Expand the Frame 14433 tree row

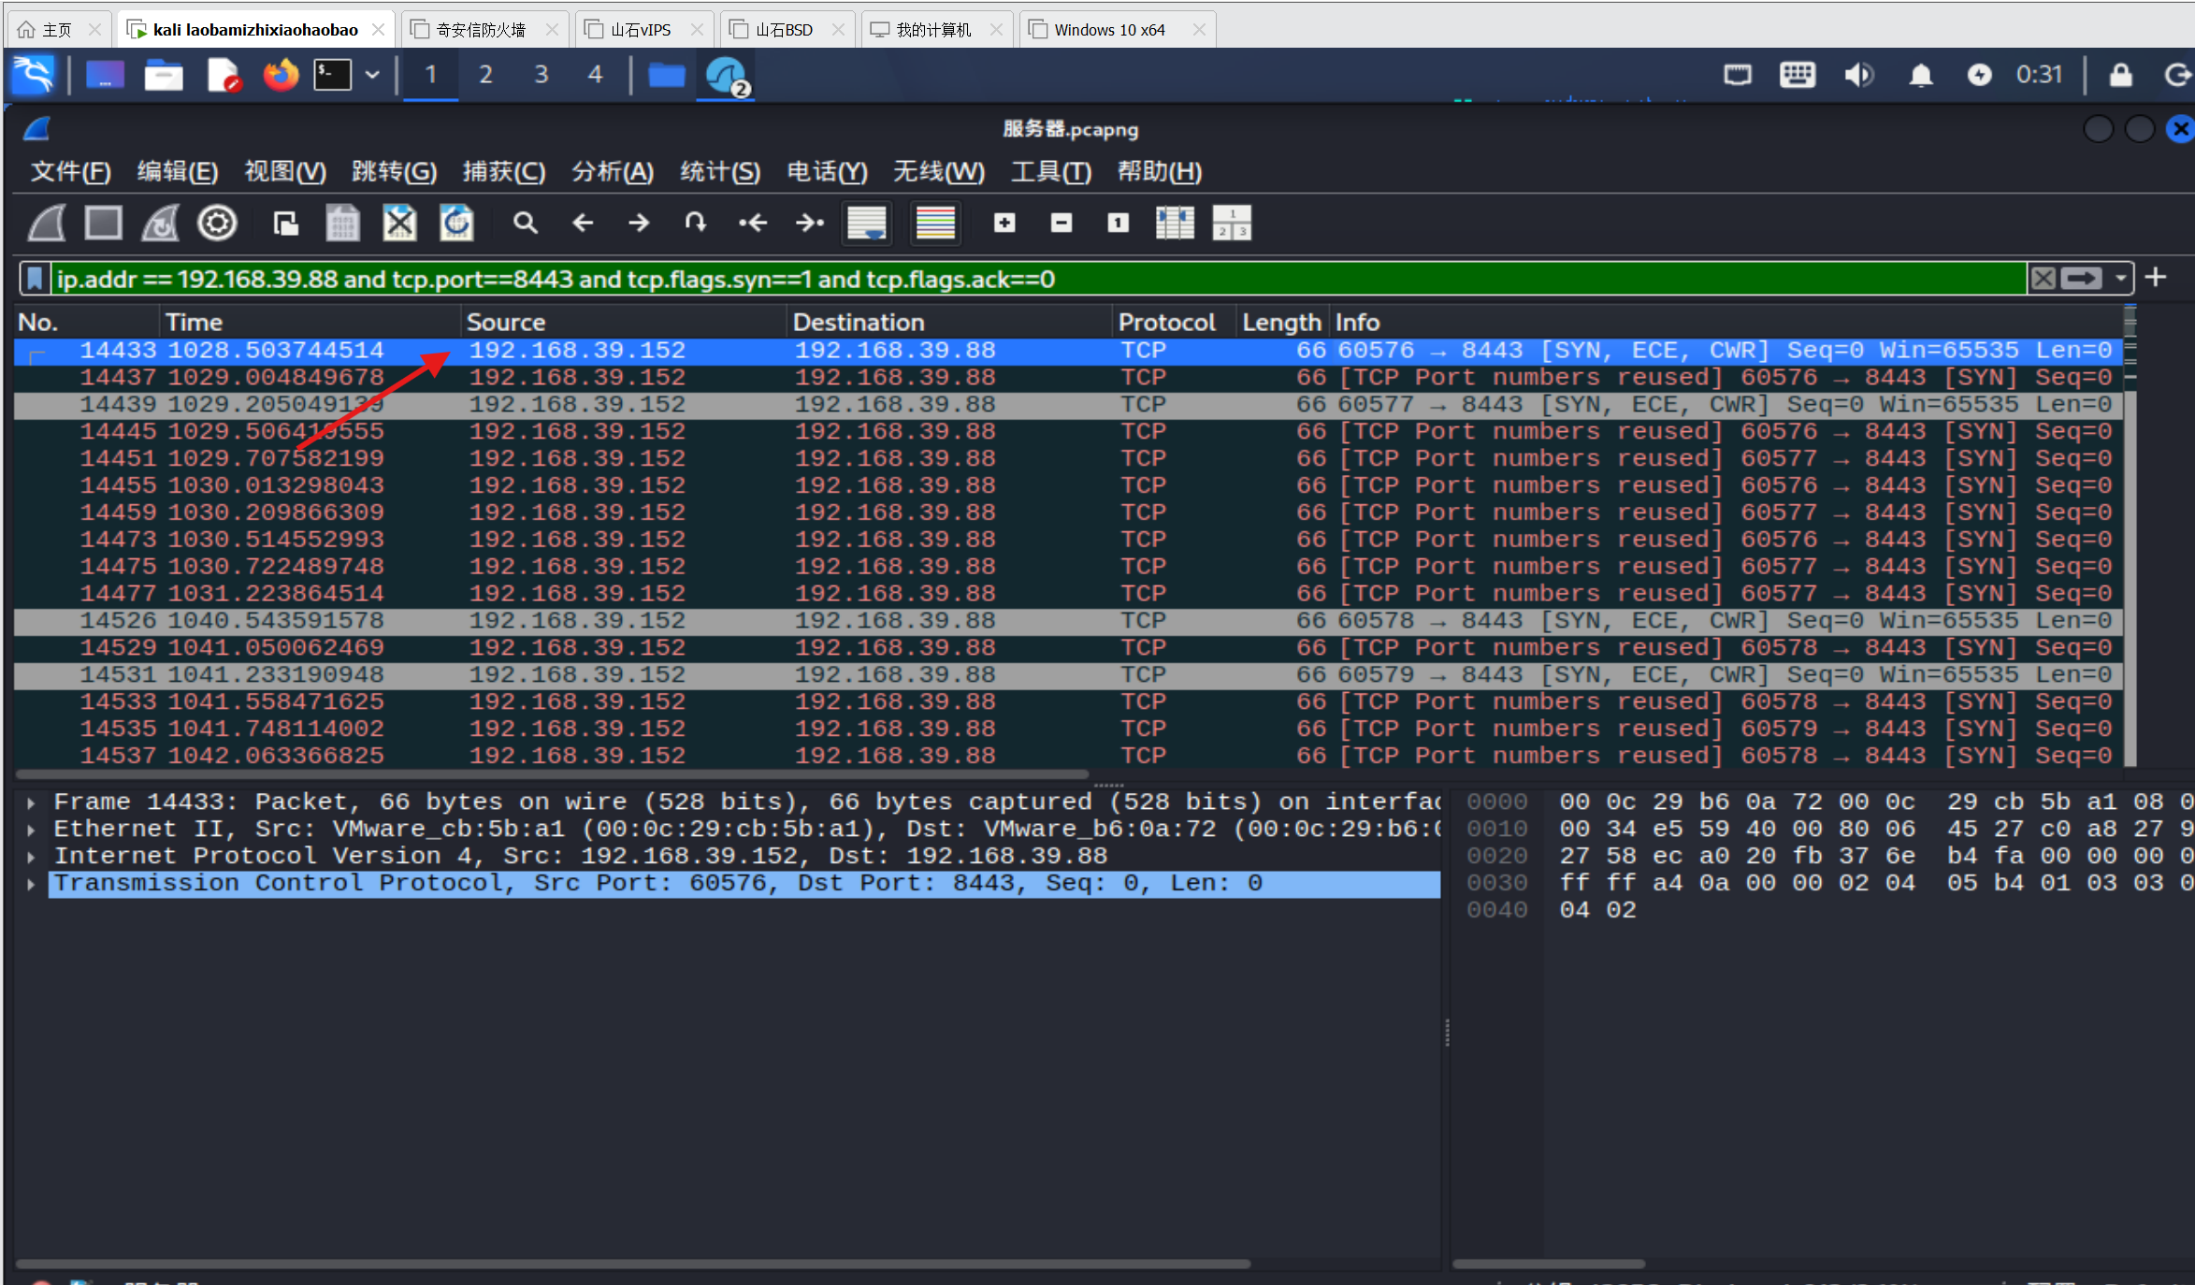point(31,802)
